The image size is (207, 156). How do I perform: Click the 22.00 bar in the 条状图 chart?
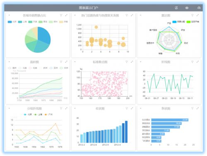(x=170, y=120)
